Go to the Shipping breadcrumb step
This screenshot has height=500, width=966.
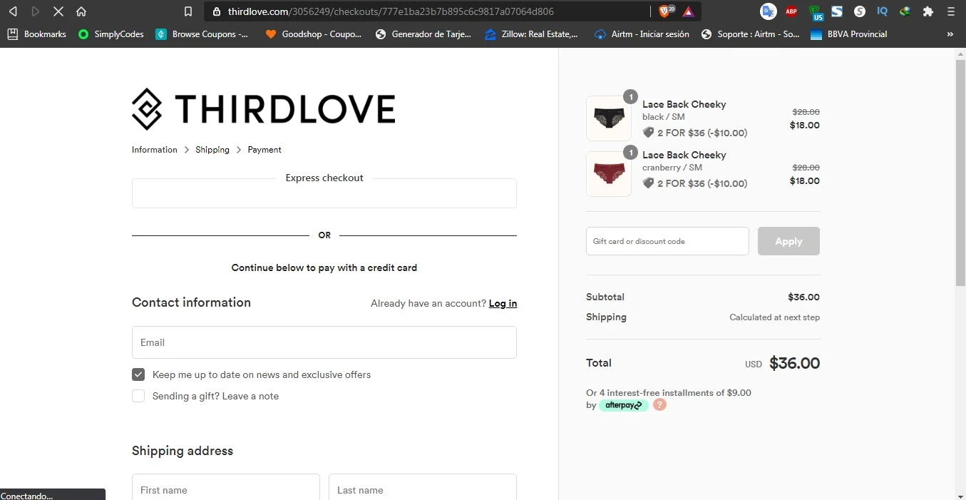pyautogui.click(x=212, y=150)
